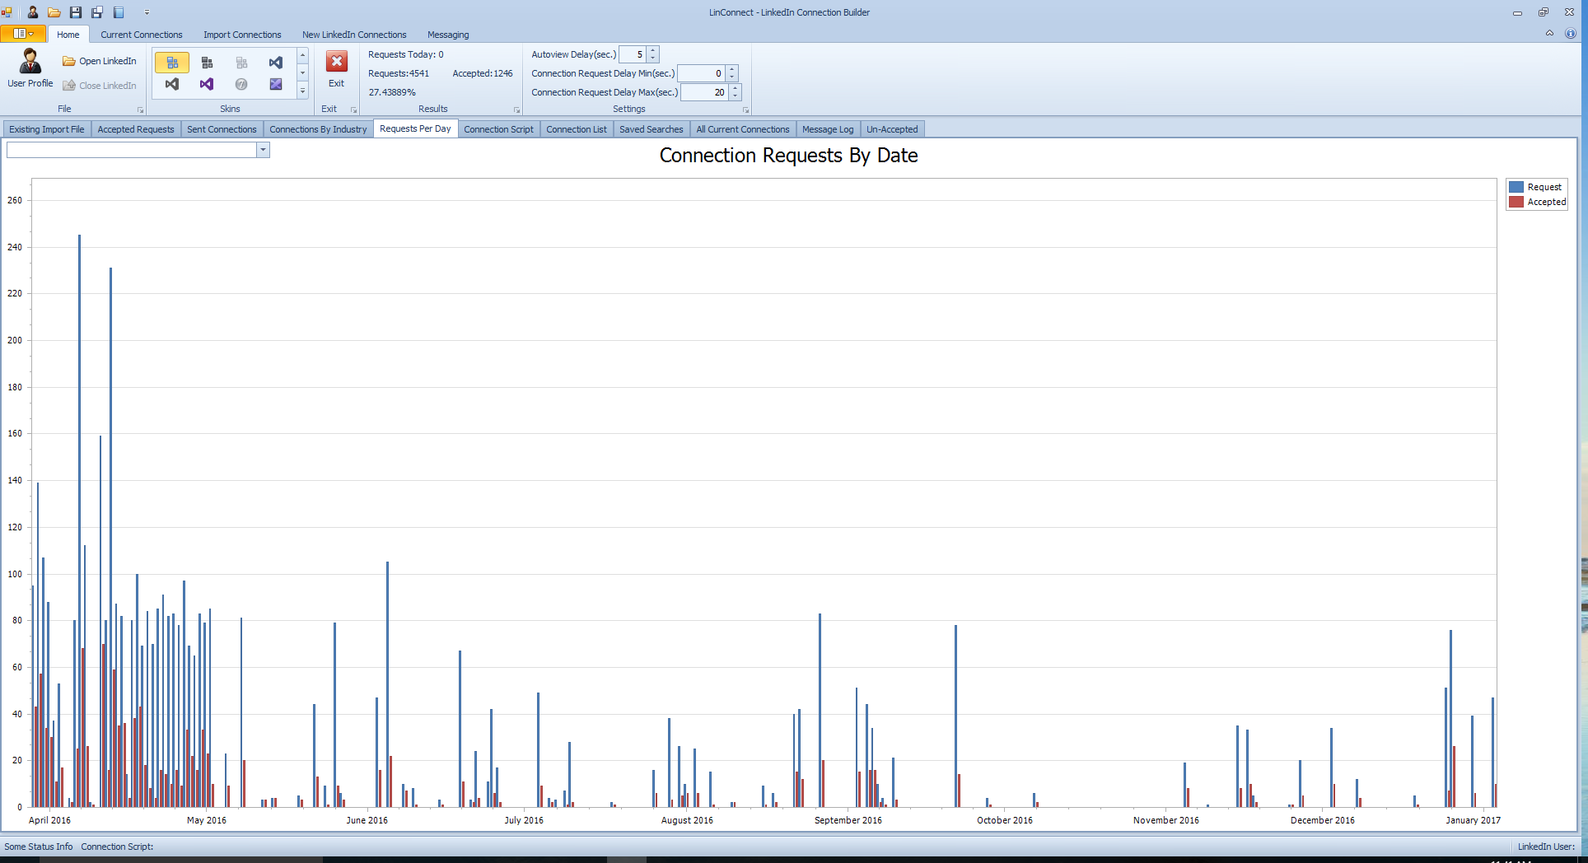Select the Requests Per Day tab

pyautogui.click(x=415, y=128)
